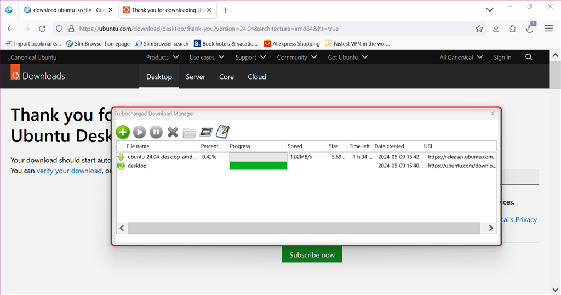Sort by Percent column header

point(213,146)
